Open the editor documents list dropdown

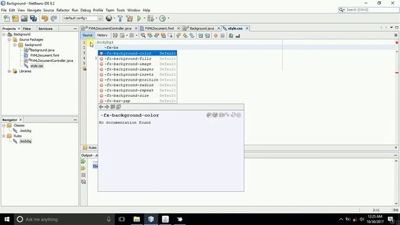pyautogui.click(x=391, y=27)
